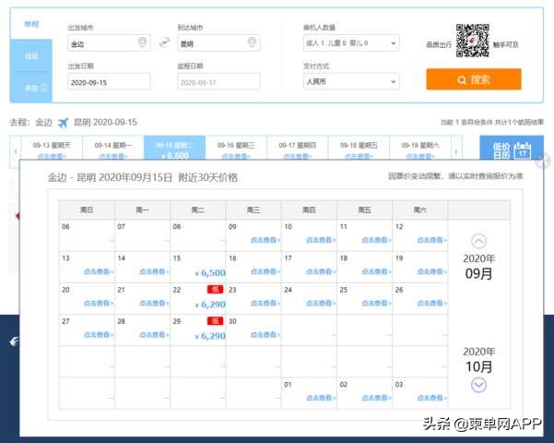Select the multi-city tab at bottom of sidebar
The width and height of the screenshot is (554, 443).
[31, 88]
